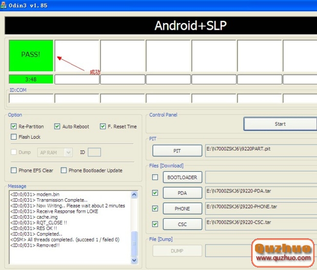317x270 pixels.
Task: Click the 'RQT_CLOSE !!' log line
Action: click(39, 223)
